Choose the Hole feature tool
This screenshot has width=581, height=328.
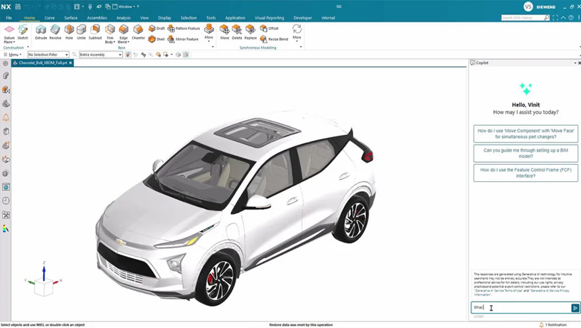[x=69, y=31]
